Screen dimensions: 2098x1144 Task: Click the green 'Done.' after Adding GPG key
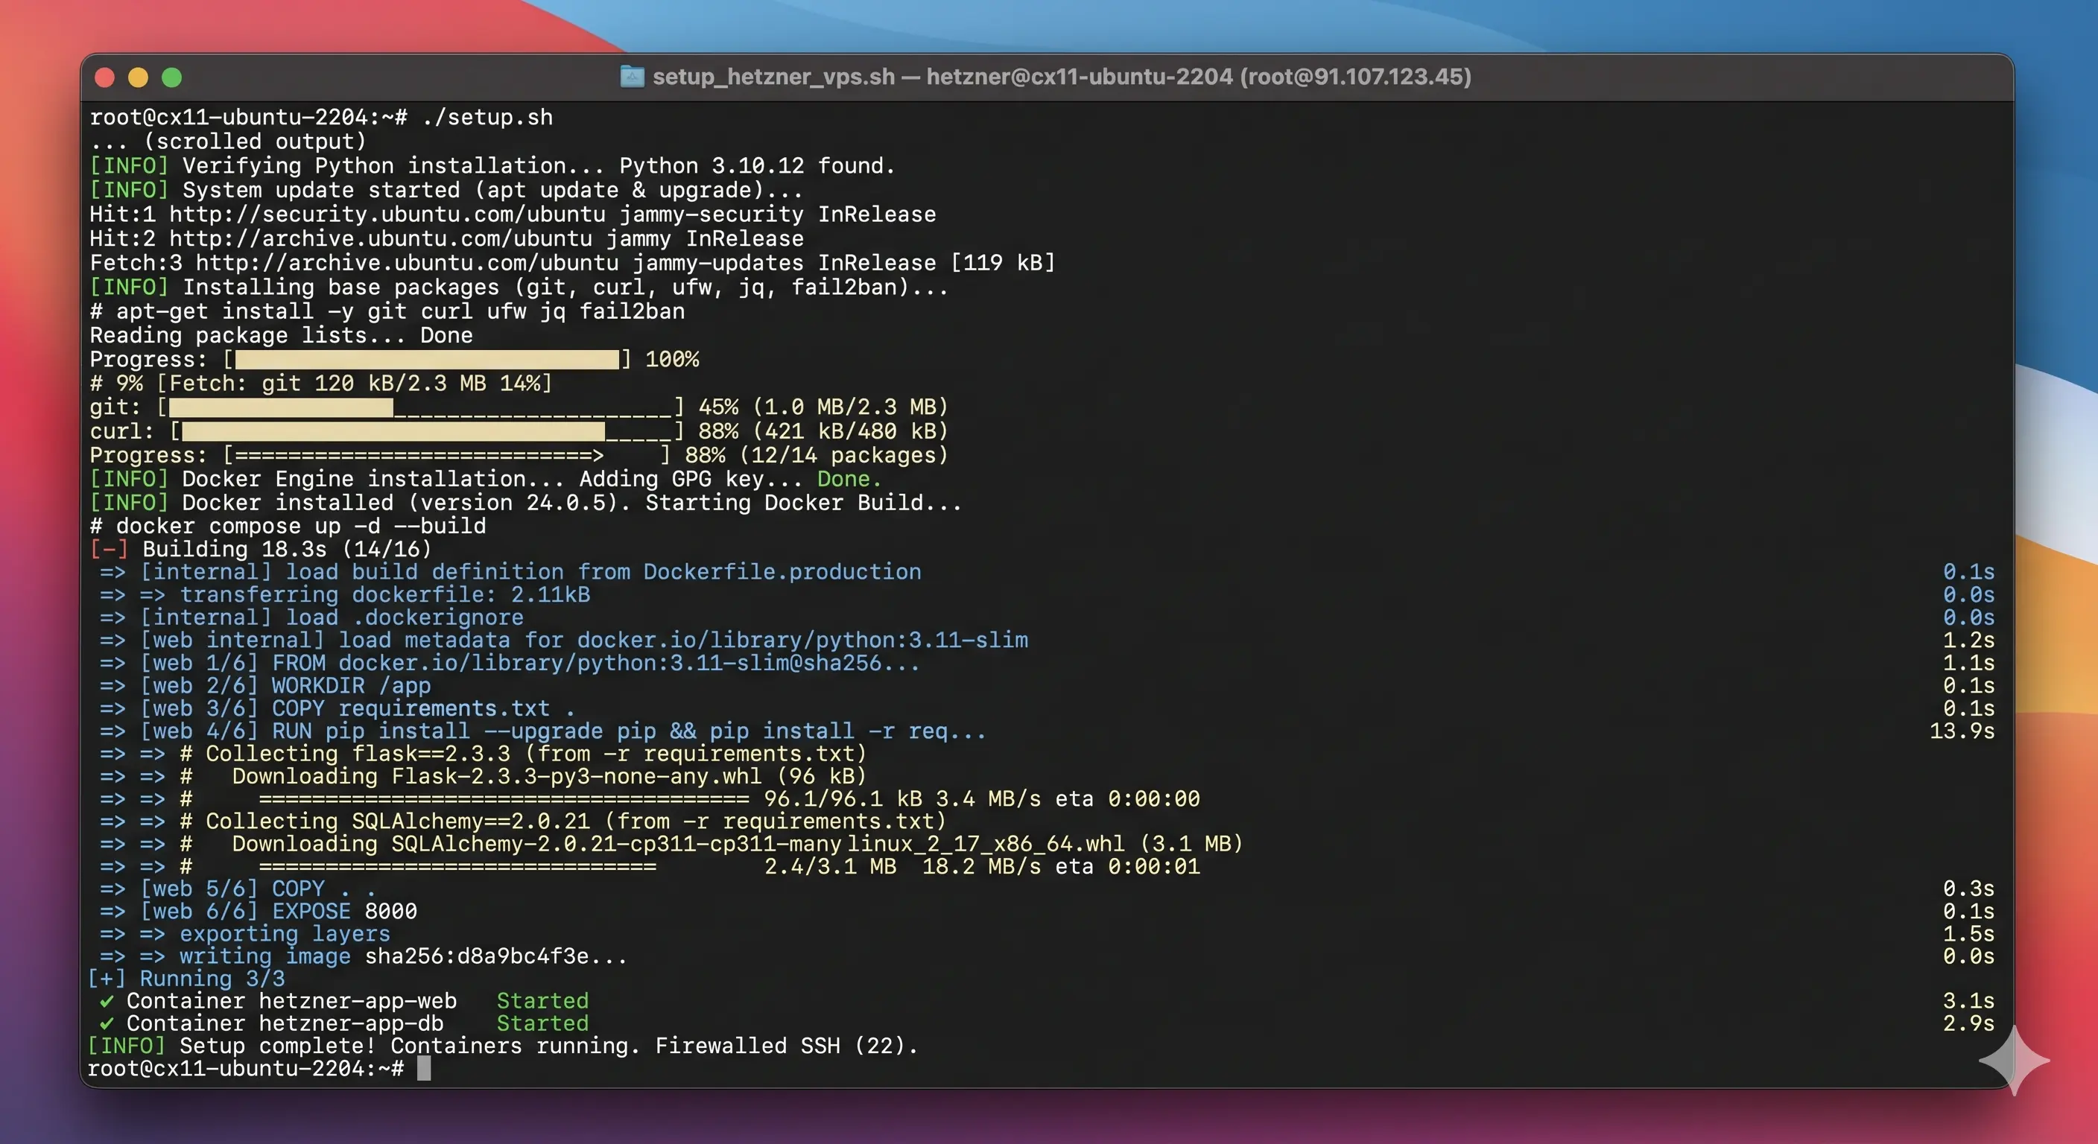pyautogui.click(x=849, y=479)
